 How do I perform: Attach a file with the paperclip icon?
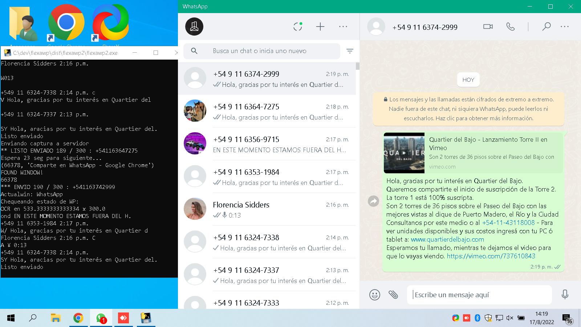tap(393, 294)
